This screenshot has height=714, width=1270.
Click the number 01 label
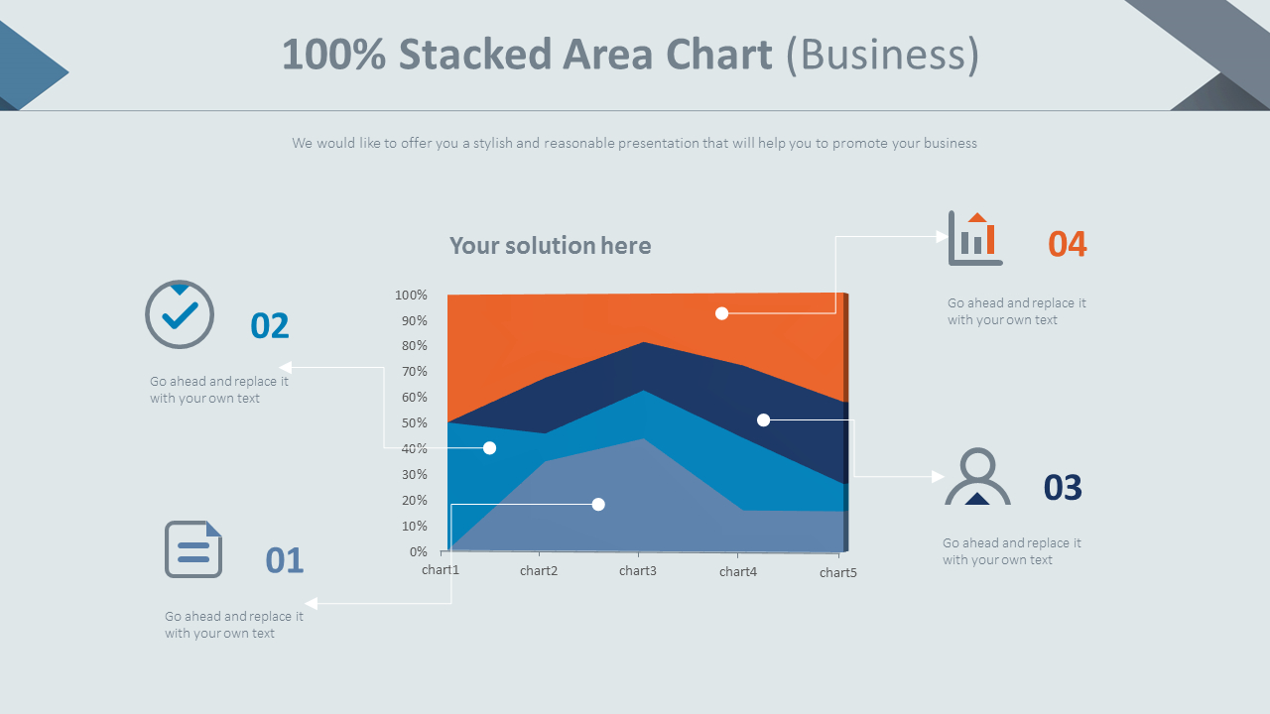coord(285,560)
